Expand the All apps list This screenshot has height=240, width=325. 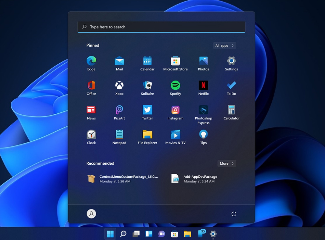[x=225, y=45]
